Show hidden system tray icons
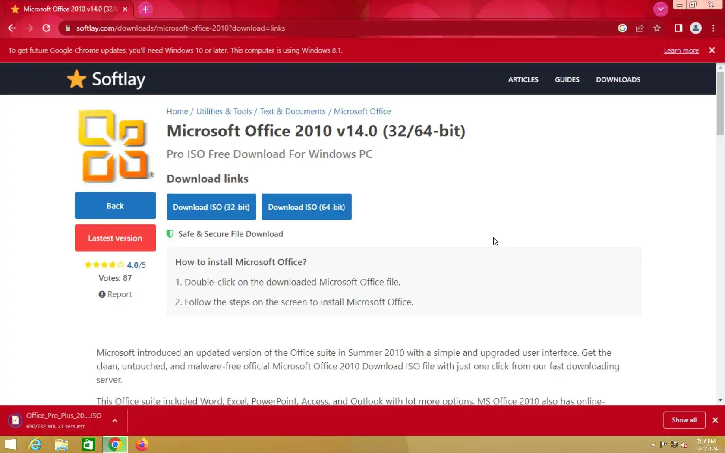Screen dimensions: 725x453 coord(653,445)
